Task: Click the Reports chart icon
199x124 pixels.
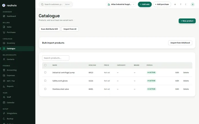Action: (x=4, y=87)
